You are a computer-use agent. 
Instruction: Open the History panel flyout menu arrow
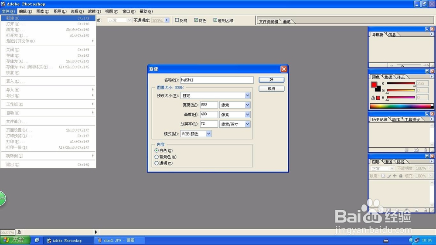coord(432,119)
